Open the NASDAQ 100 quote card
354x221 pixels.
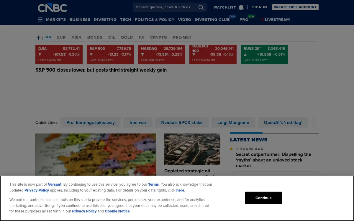(213, 55)
